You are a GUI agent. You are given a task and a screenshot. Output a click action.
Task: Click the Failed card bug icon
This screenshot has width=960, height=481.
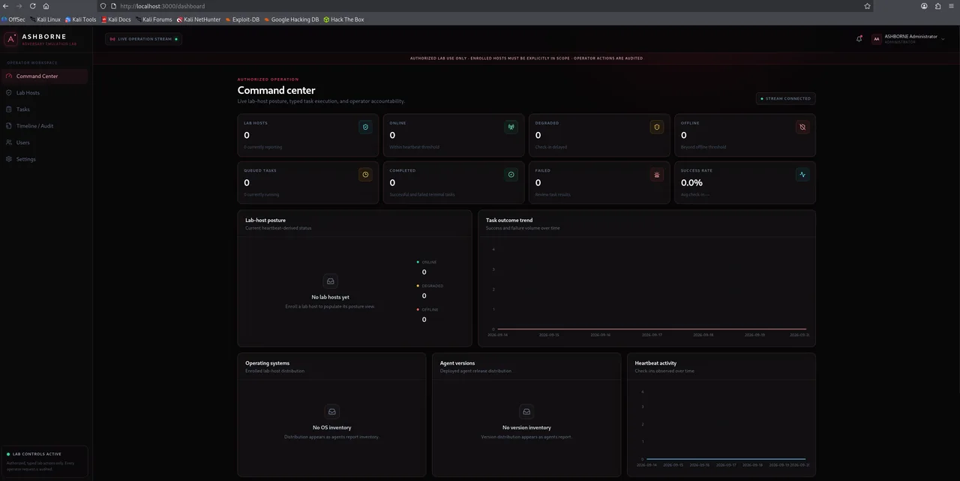tap(656, 174)
